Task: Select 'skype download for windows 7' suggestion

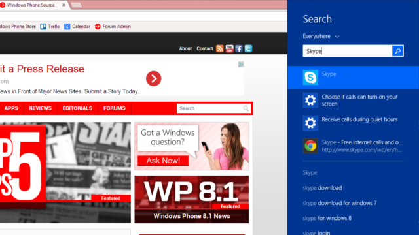Action: point(340,203)
